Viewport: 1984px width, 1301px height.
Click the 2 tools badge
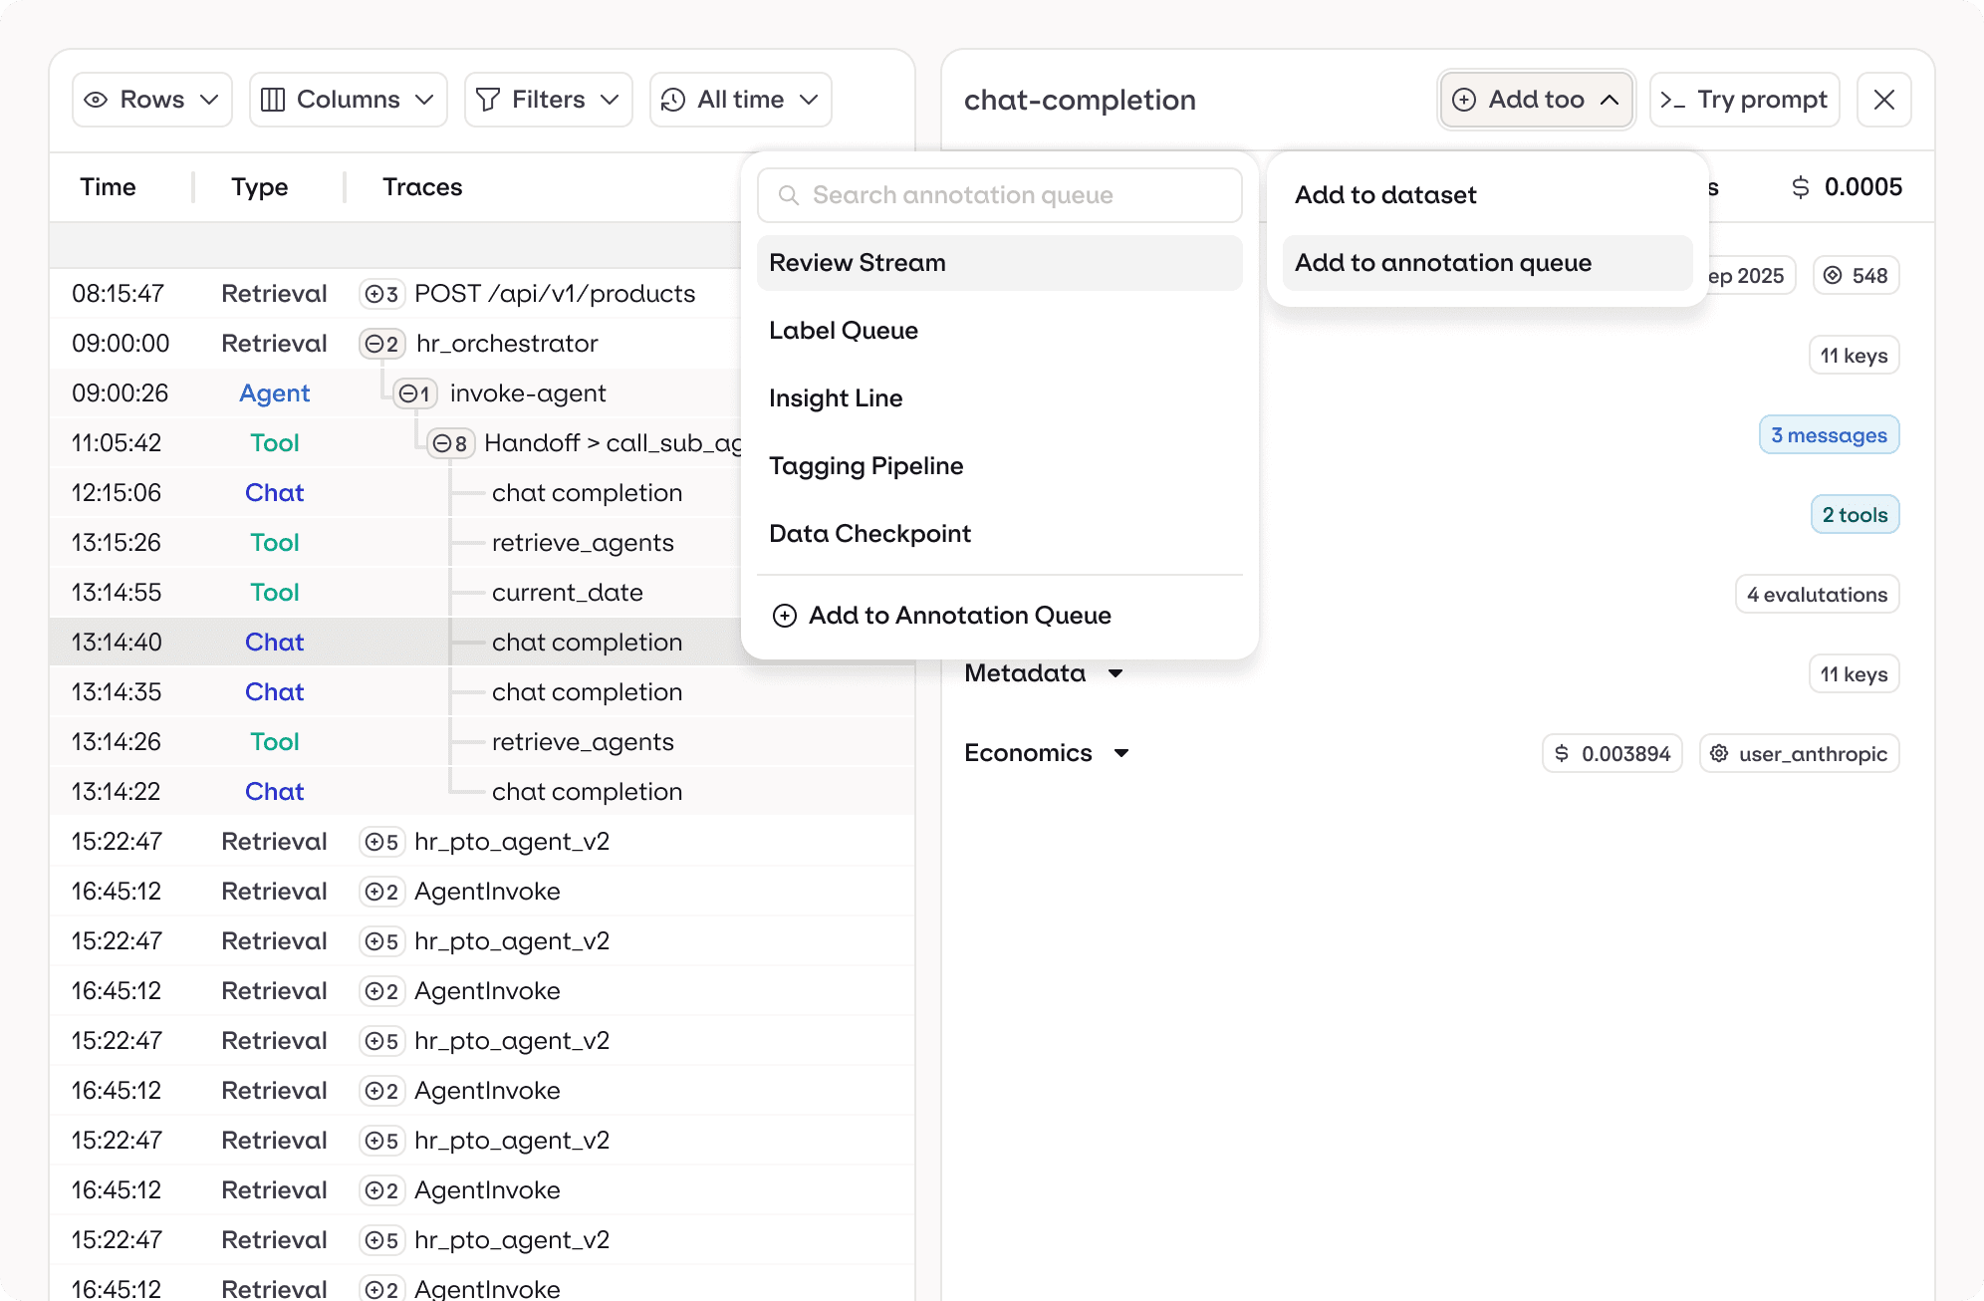pyautogui.click(x=1855, y=515)
